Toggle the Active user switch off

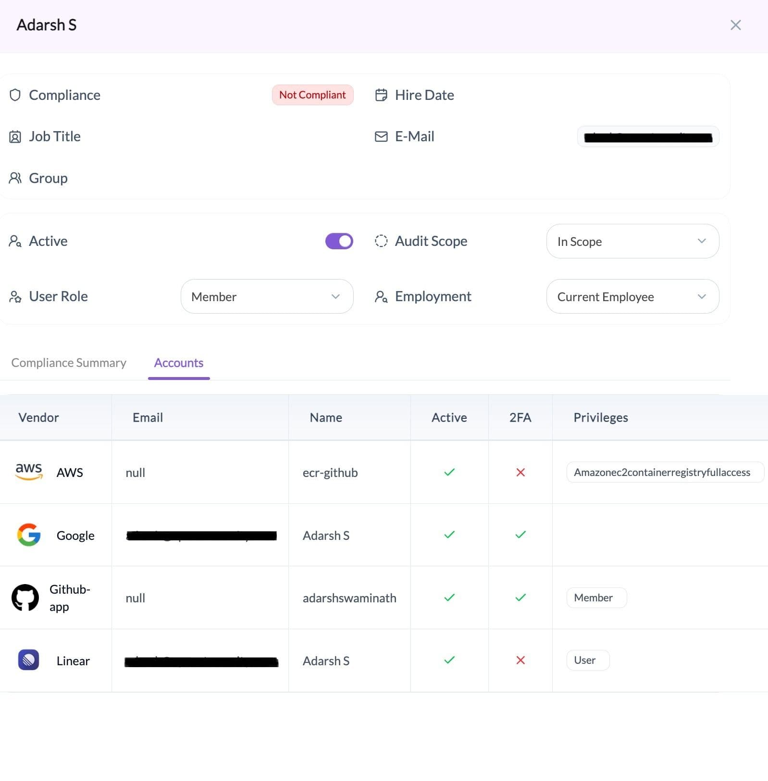pos(339,241)
